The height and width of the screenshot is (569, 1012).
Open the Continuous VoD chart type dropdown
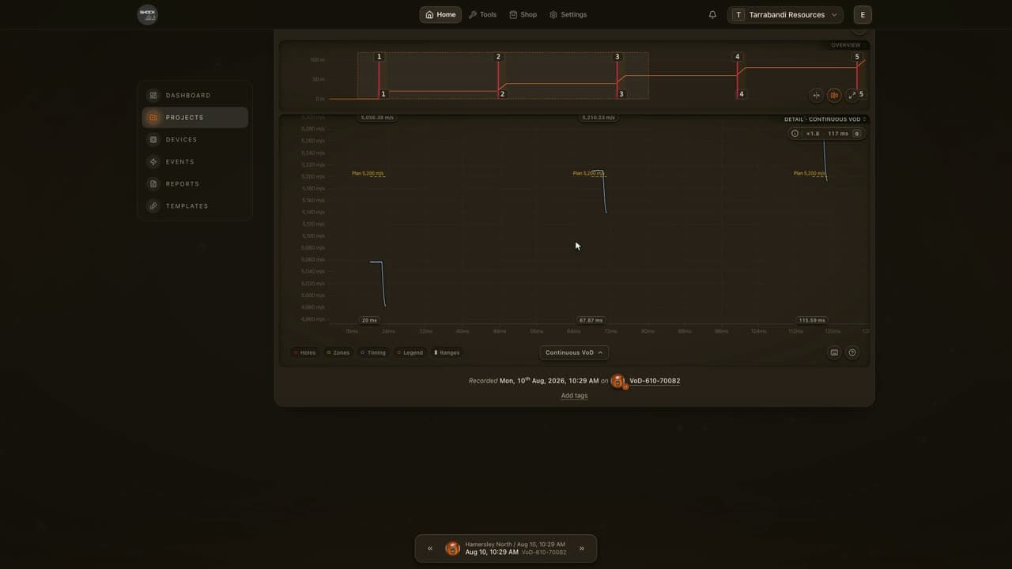pyautogui.click(x=574, y=352)
